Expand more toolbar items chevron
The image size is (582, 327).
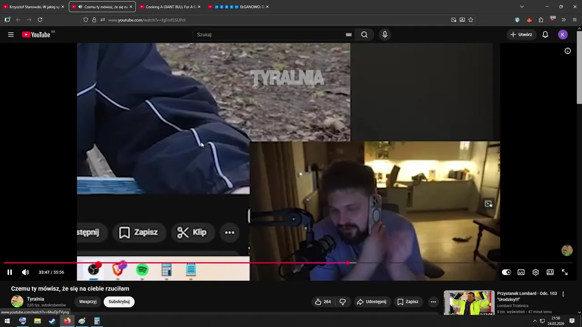point(564,20)
